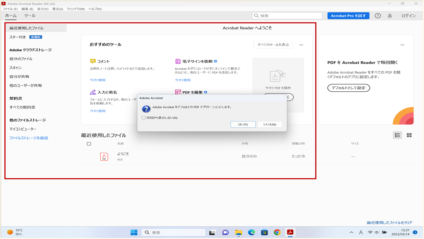
Task: Click ファイルストレージを追加 link
Action: point(29,138)
